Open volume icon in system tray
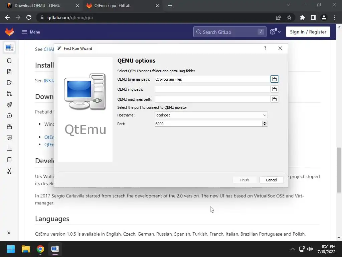 click(x=310, y=249)
